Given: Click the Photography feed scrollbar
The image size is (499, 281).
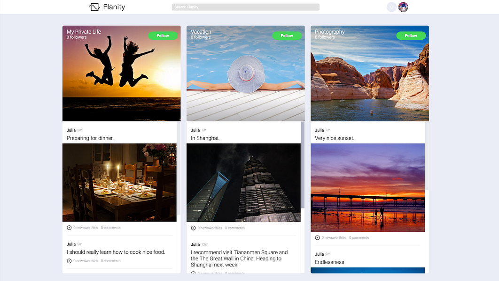Looking at the screenshot, I should tap(427, 156).
